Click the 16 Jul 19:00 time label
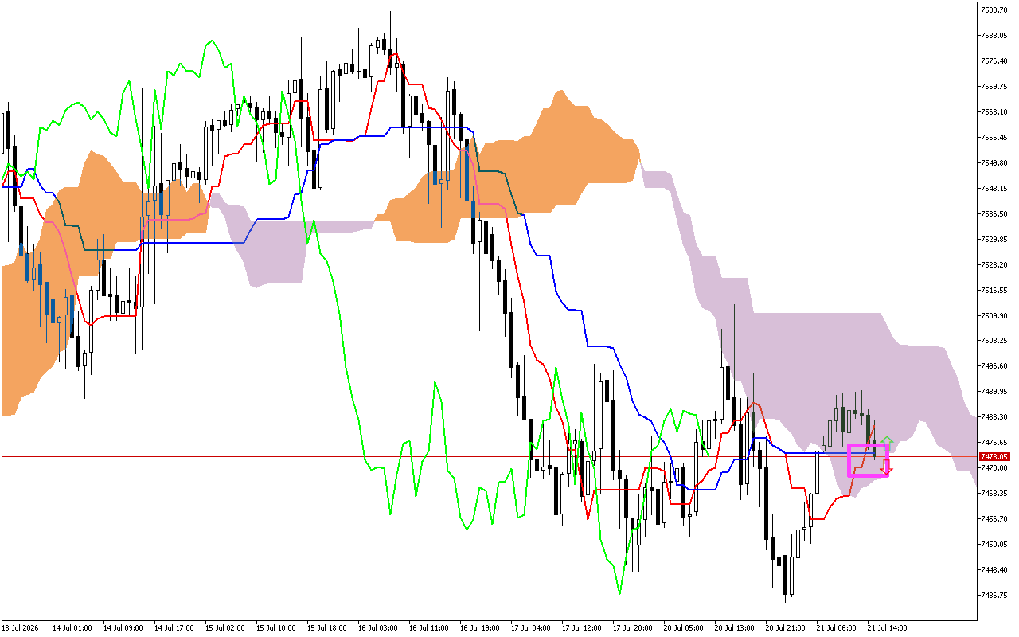This screenshot has height=637, width=1019. point(480,628)
